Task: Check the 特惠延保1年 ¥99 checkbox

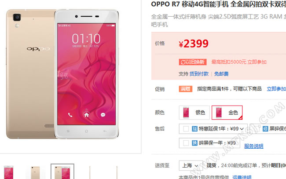Action: 186,129
